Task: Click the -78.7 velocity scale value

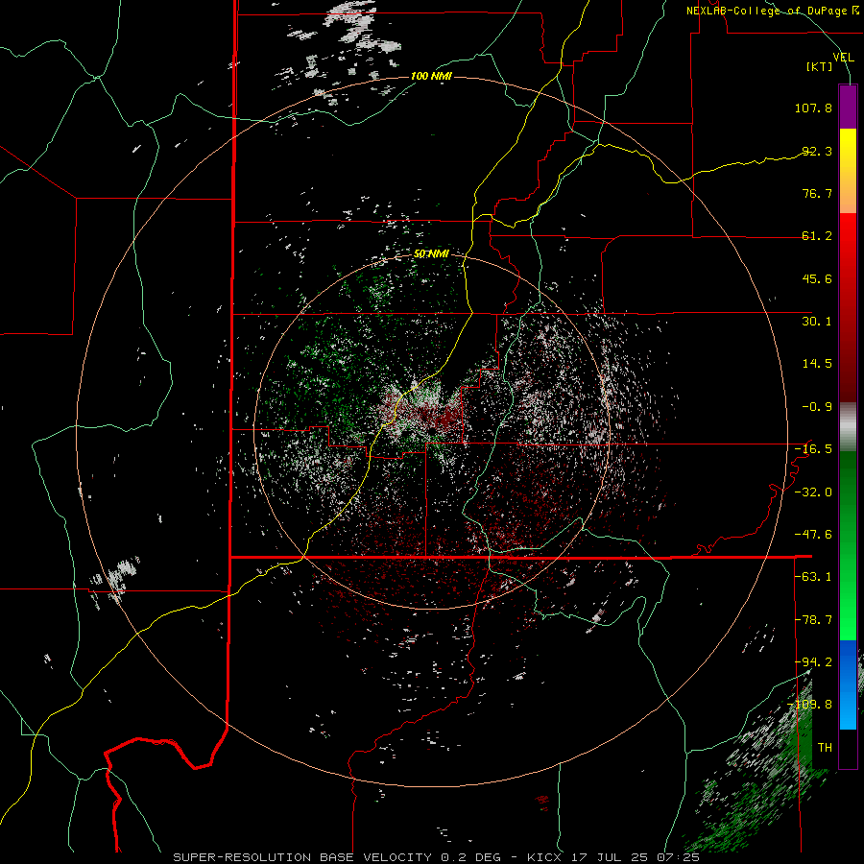Action: click(x=813, y=620)
